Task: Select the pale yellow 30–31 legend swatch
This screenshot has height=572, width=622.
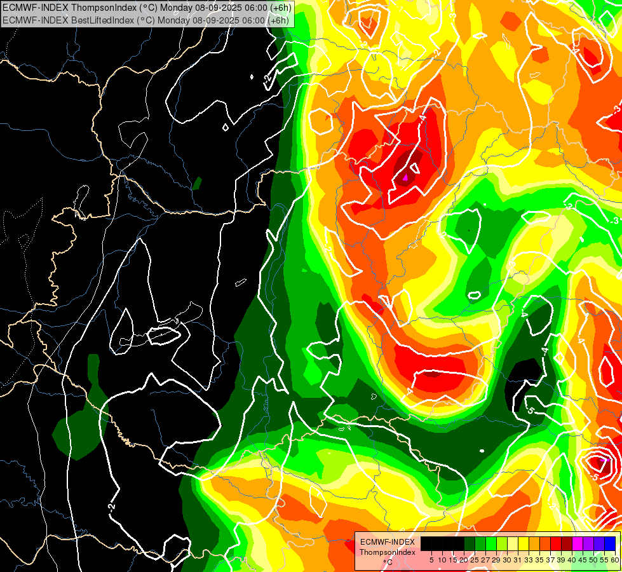Action: click(513, 543)
